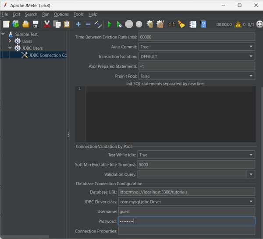Click the Username field containing guest
Viewport: 263px width, 239px height.
click(x=186, y=211)
